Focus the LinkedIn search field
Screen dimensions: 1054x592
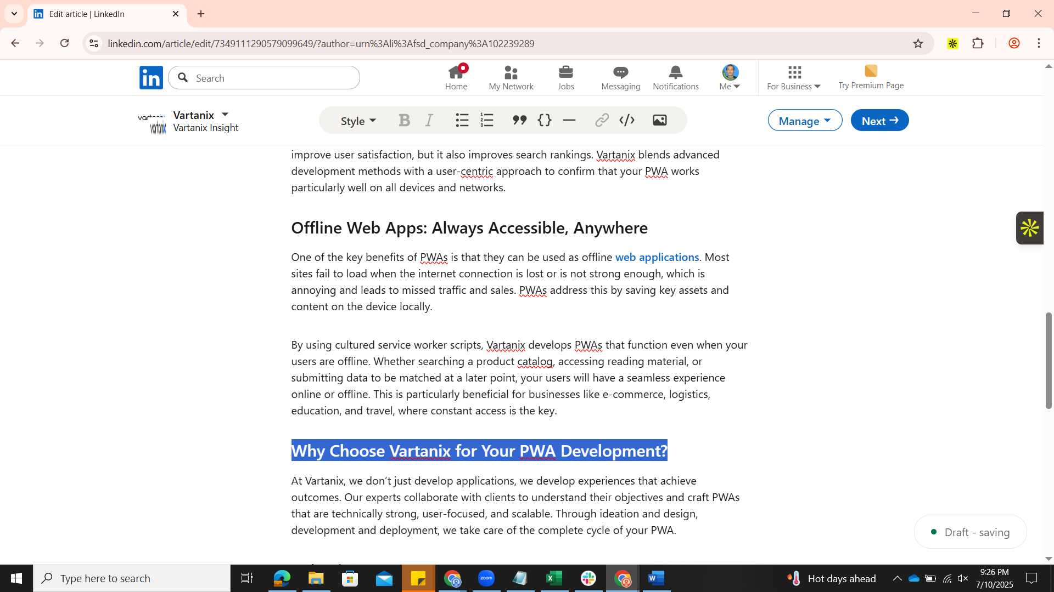[x=264, y=78]
